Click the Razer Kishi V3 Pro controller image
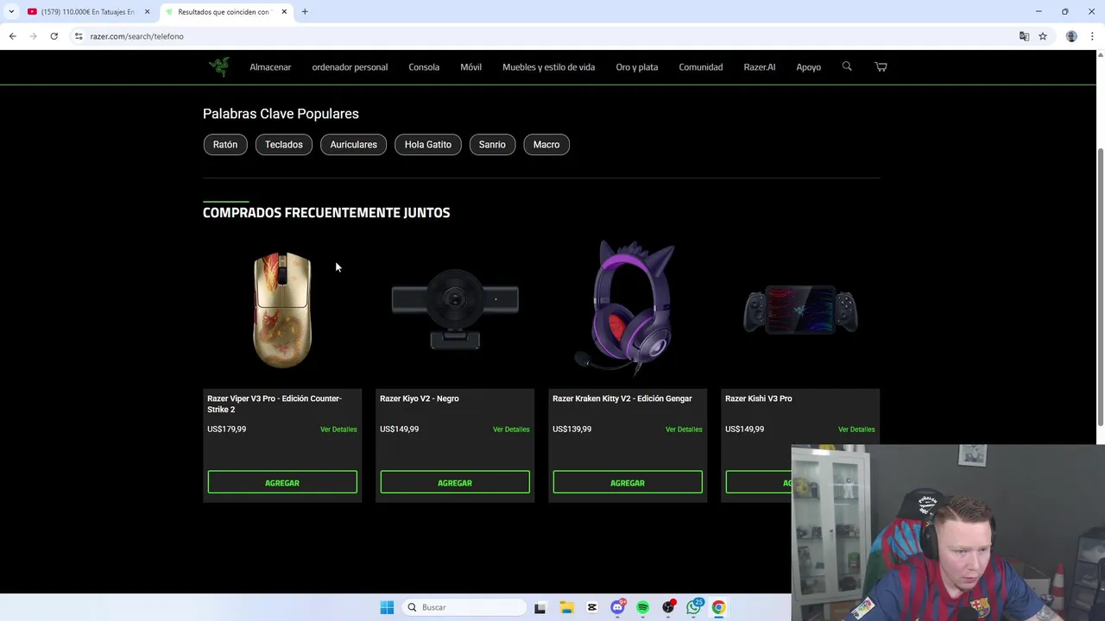 (800, 310)
